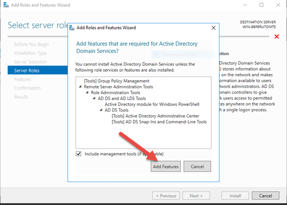This screenshot has width=287, height=205.
Task: Collapse Remote Server Administration Tools node
Action: (80, 87)
